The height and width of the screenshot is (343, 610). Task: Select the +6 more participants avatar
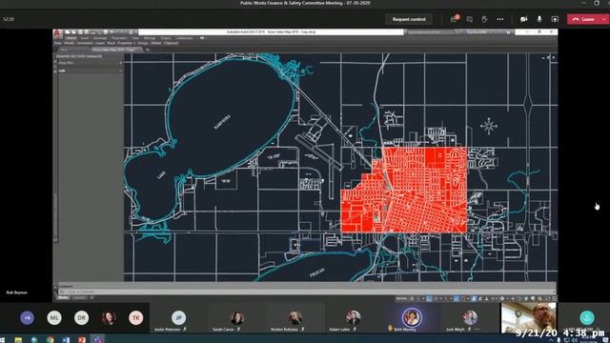pyautogui.click(x=27, y=317)
